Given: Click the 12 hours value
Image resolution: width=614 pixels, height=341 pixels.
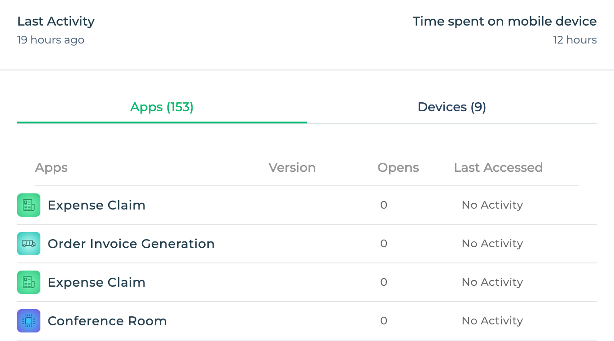Looking at the screenshot, I should coord(575,40).
